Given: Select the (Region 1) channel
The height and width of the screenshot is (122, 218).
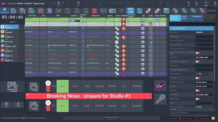Looking at the screenshot, I should 9,55.
